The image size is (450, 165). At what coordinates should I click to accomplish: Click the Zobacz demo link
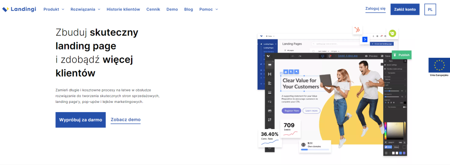[126, 120]
